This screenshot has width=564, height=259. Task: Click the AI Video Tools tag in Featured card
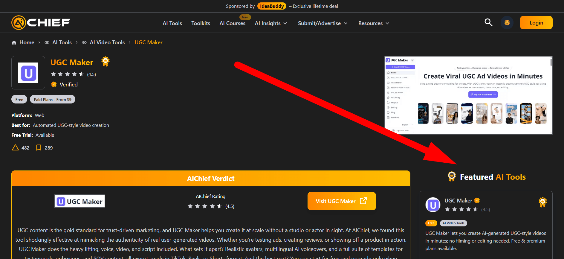click(453, 223)
